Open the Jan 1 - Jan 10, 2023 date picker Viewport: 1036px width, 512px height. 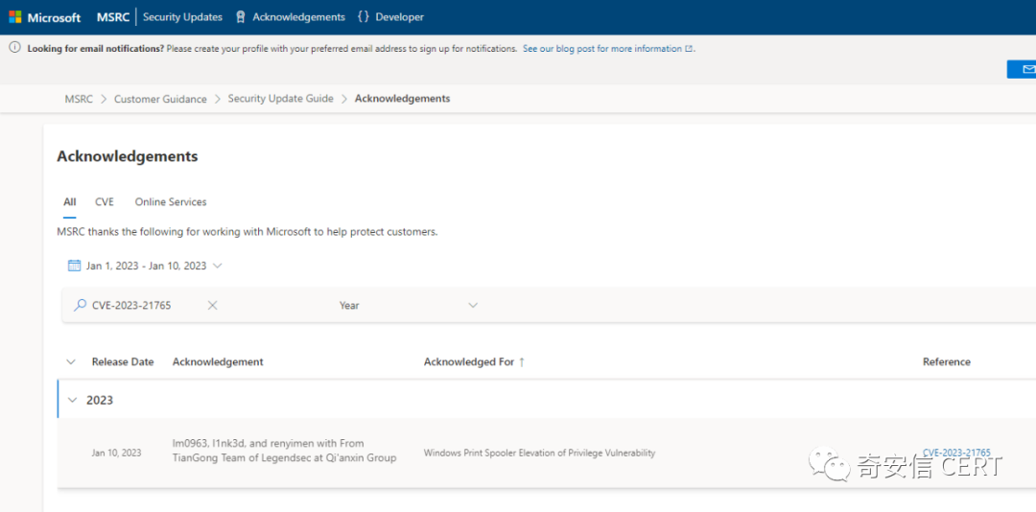[x=146, y=266]
